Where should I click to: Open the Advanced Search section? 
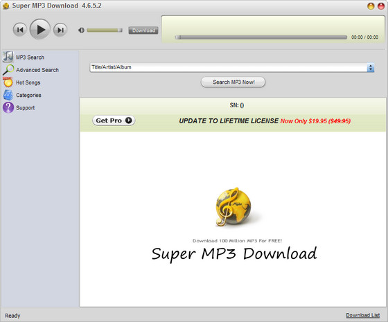[37, 70]
